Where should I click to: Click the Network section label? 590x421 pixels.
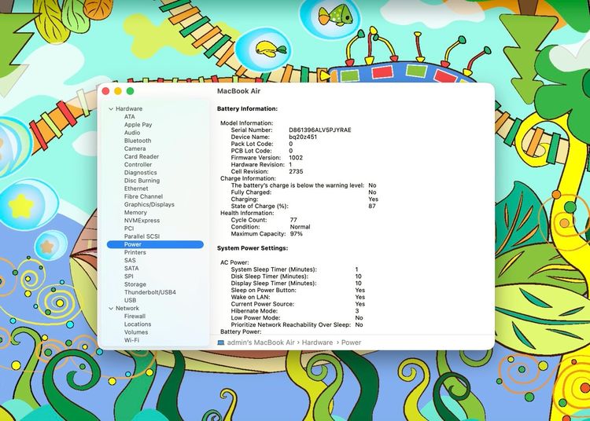(127, 308)
